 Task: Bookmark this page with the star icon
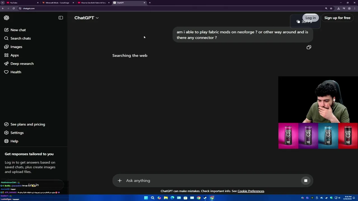pos(331,8)
